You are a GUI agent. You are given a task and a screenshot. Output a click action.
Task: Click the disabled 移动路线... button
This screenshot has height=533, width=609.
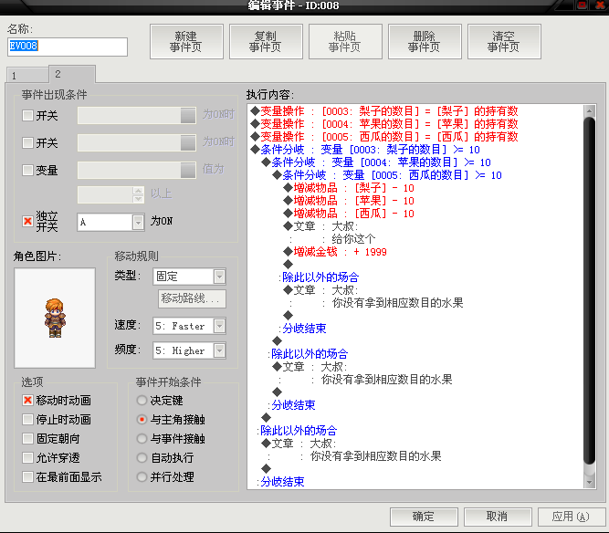[192, 298]
